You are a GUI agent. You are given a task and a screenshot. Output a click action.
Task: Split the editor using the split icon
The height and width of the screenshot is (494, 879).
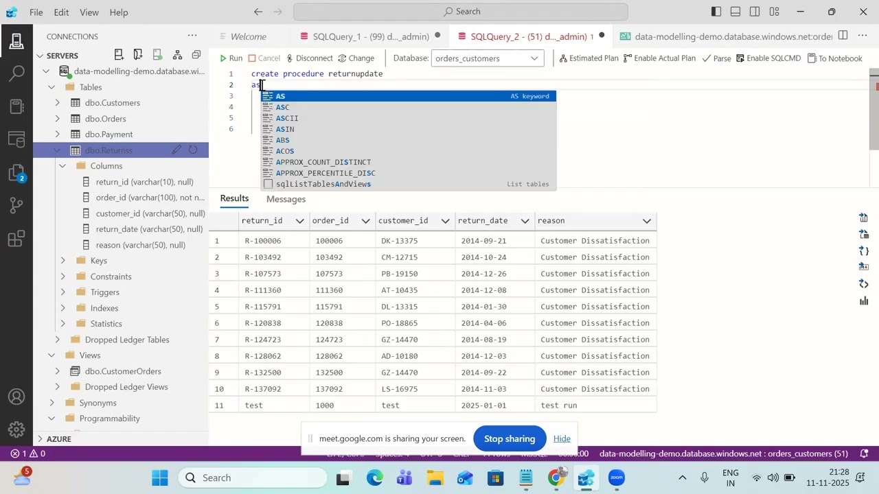843,36
